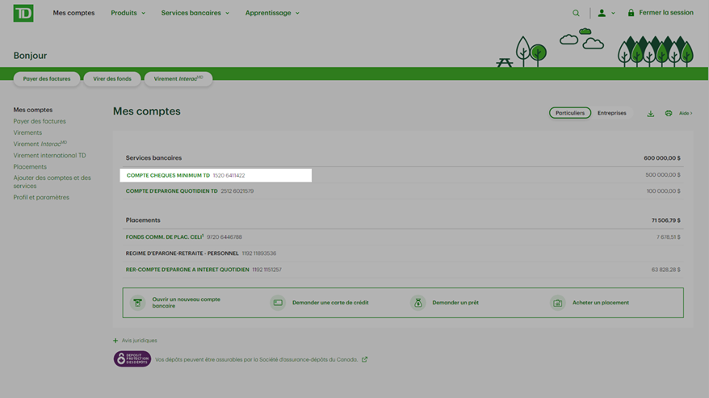Click Fermer la session
This screenshot has width=709, height=398.
665,13
